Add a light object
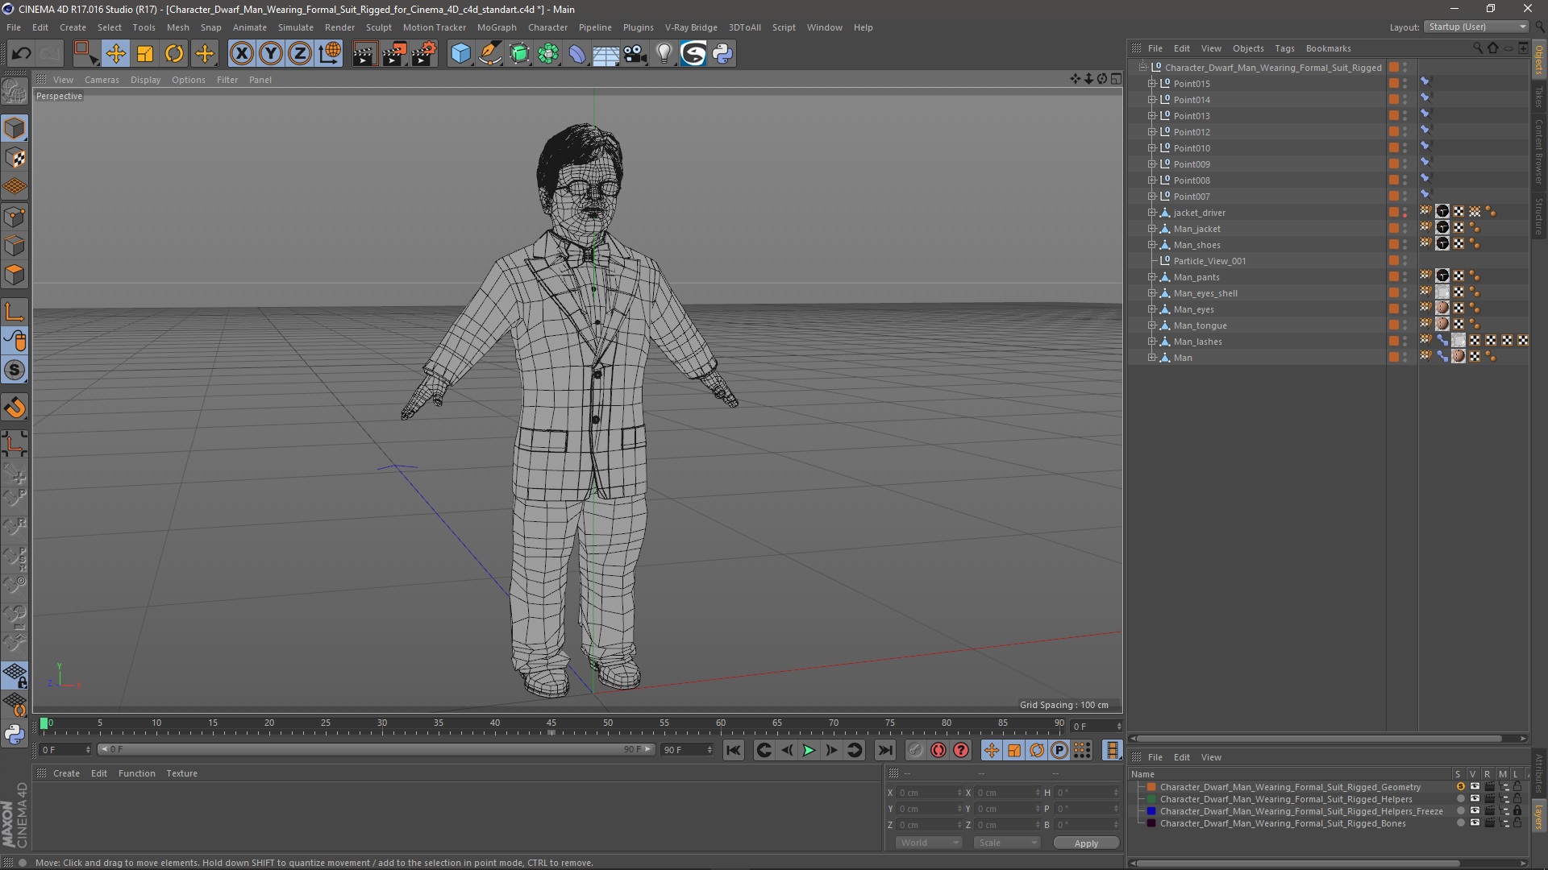The height and width of the screenshot is (870, 1548). 664,54
